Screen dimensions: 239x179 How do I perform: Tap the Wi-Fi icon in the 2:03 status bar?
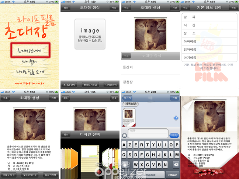tap(134, 92)
